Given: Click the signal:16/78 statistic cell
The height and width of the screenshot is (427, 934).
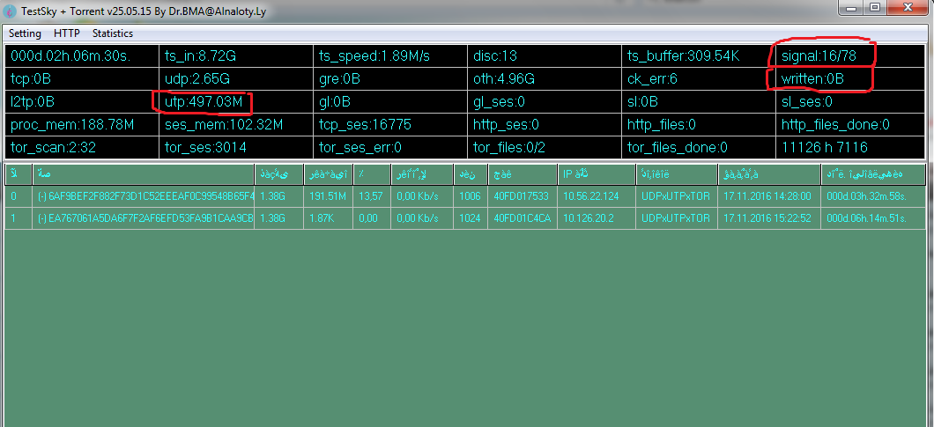Looking at the screenshot, I should click(821, 55).
